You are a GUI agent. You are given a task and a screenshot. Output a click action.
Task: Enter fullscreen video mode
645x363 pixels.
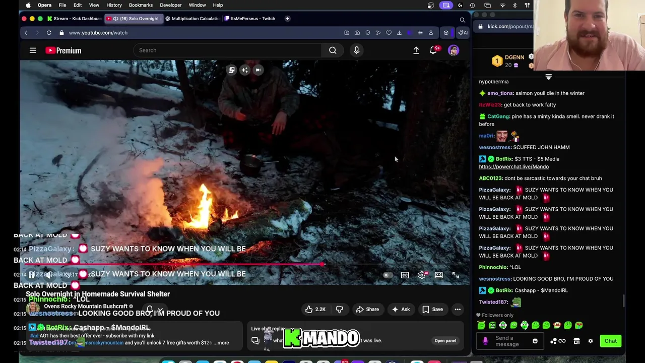pyautogui.click(x=456, y=275)
